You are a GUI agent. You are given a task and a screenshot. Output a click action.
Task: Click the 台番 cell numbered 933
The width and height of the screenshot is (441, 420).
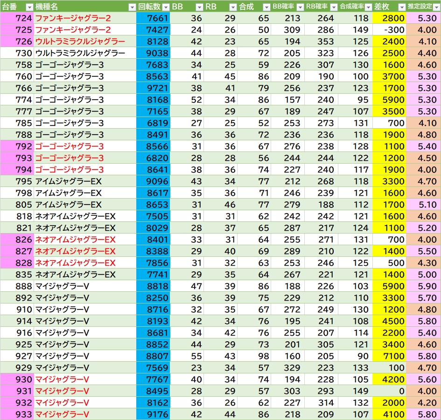[x=17, y=414]
